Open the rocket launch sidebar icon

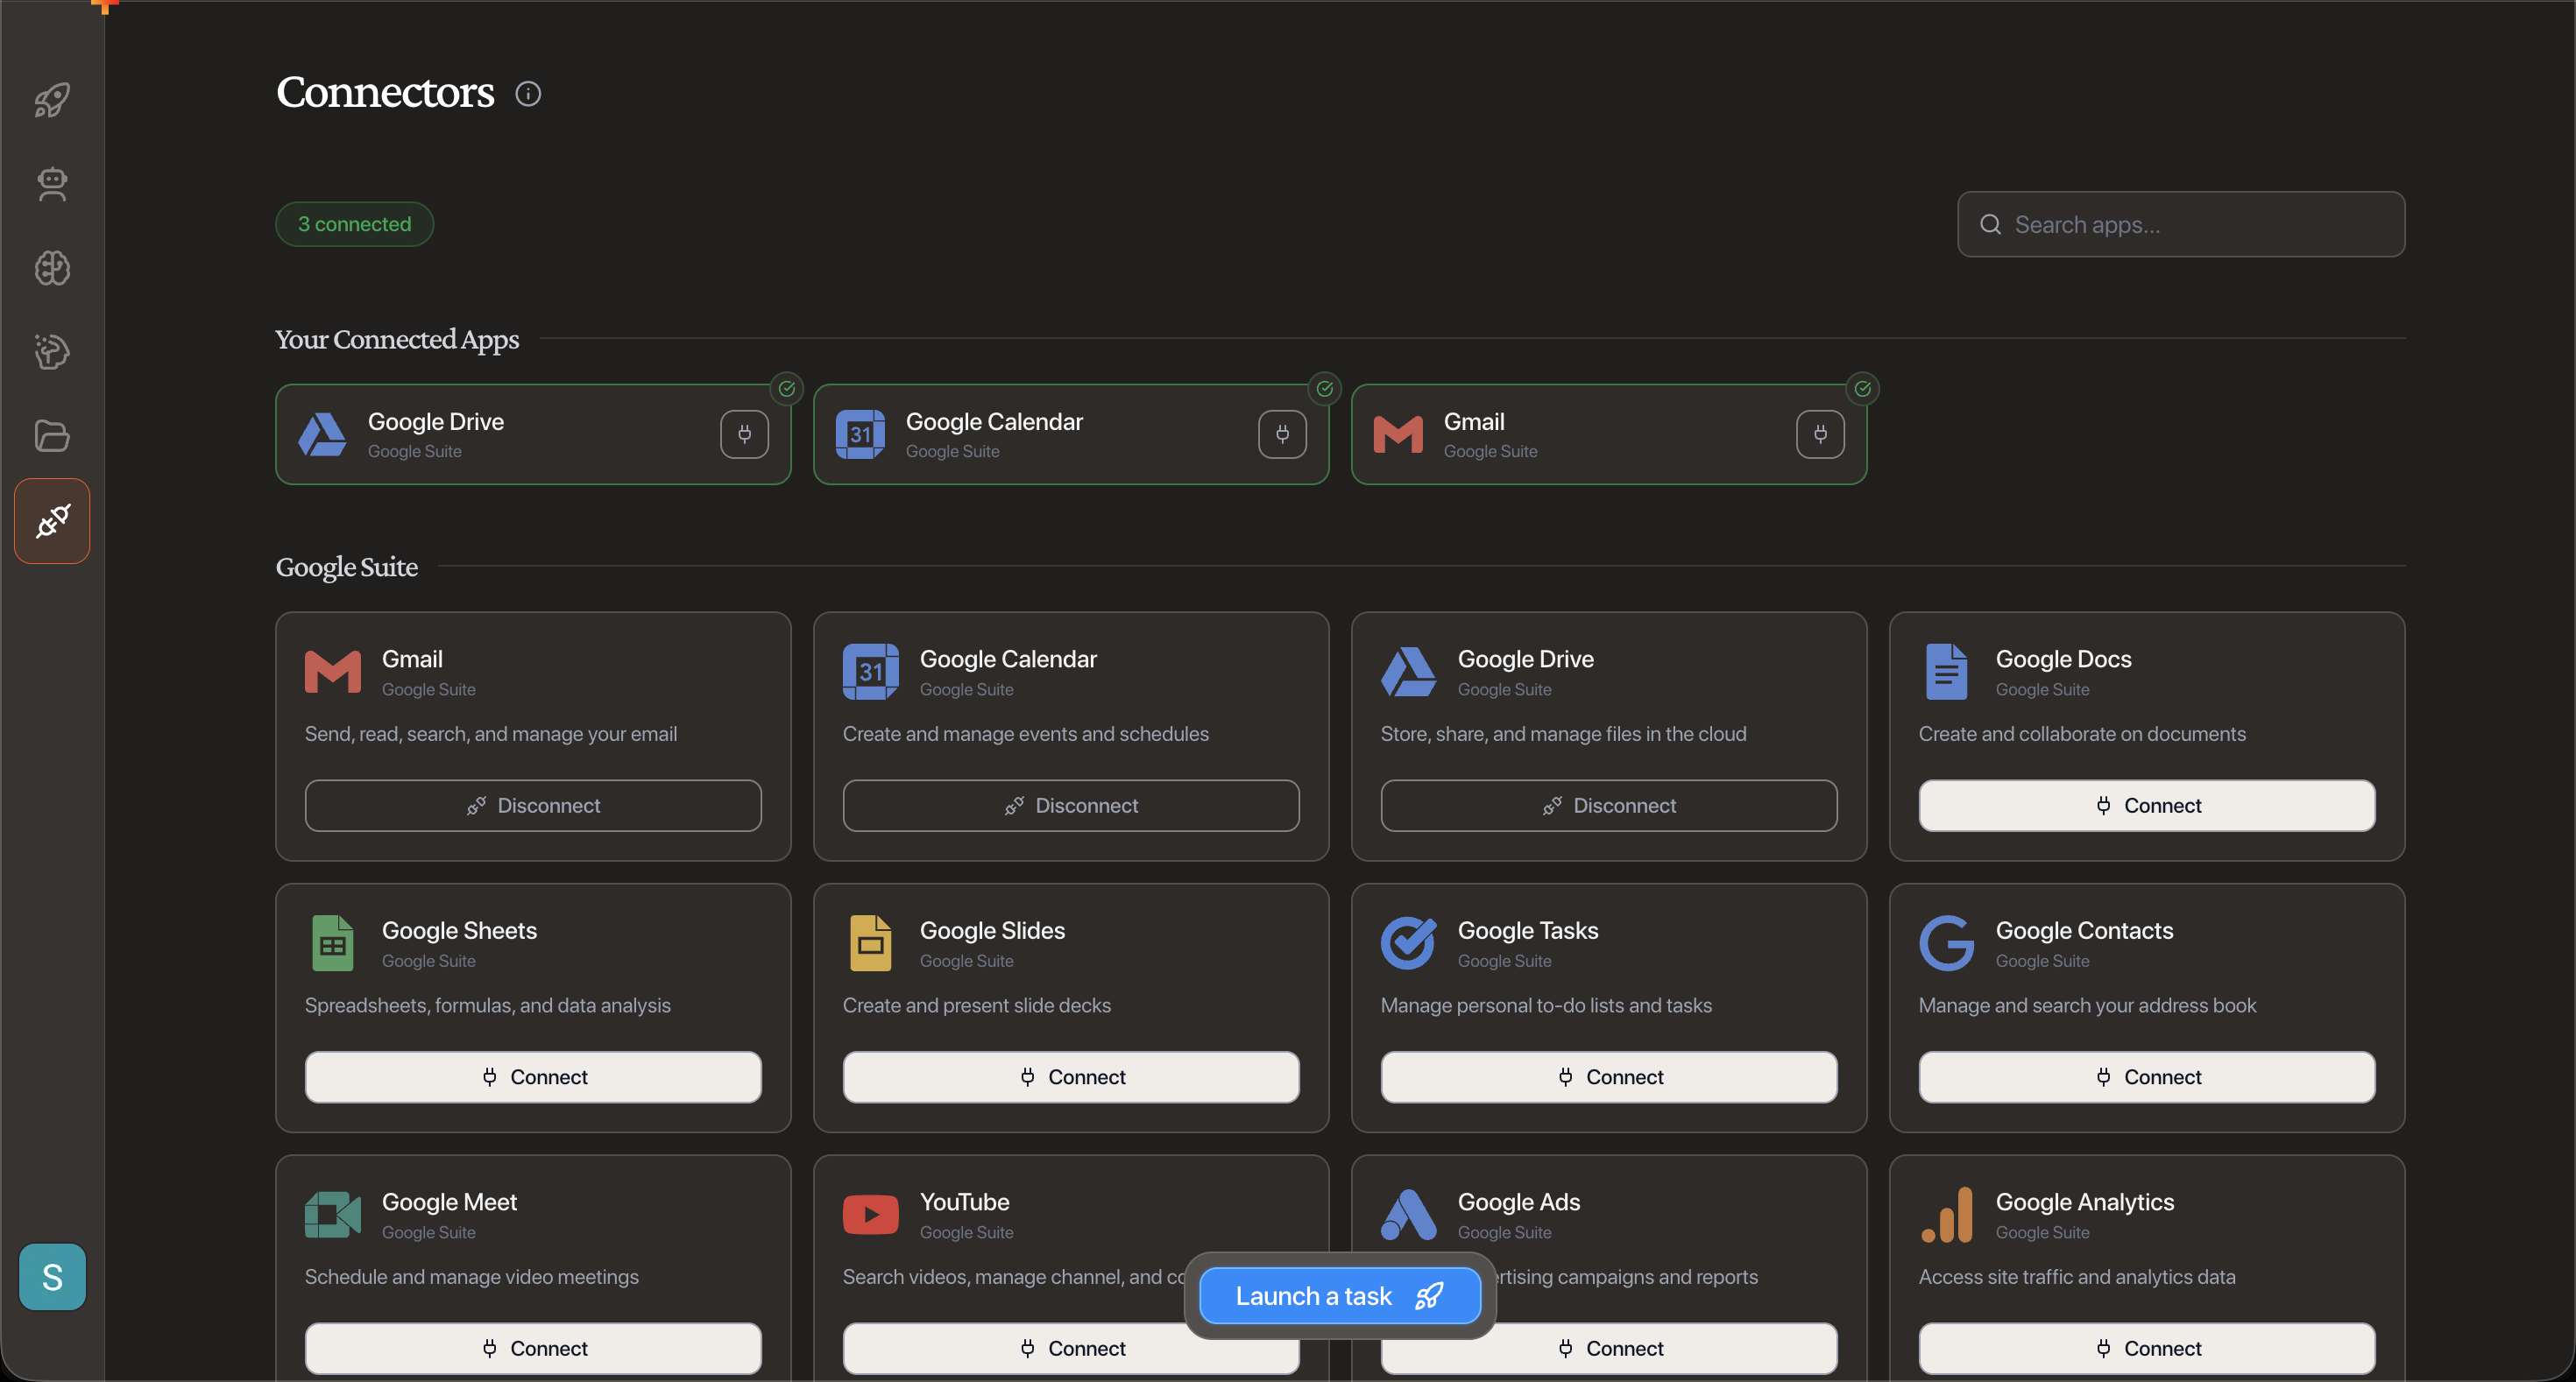pos(52,99)
